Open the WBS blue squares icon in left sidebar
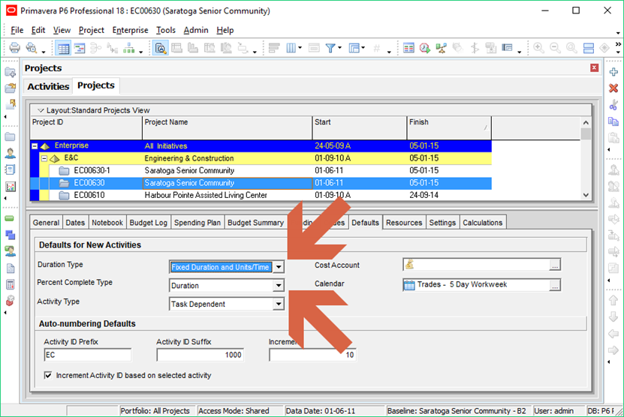 click(10, 235)
